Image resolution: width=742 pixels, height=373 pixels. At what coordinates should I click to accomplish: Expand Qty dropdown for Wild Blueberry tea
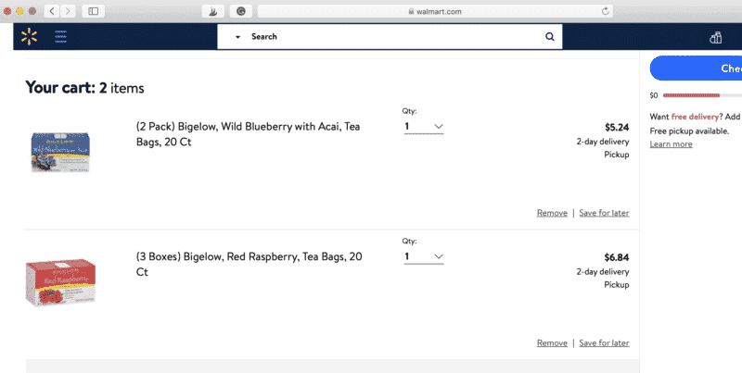[x=424, y=127]
